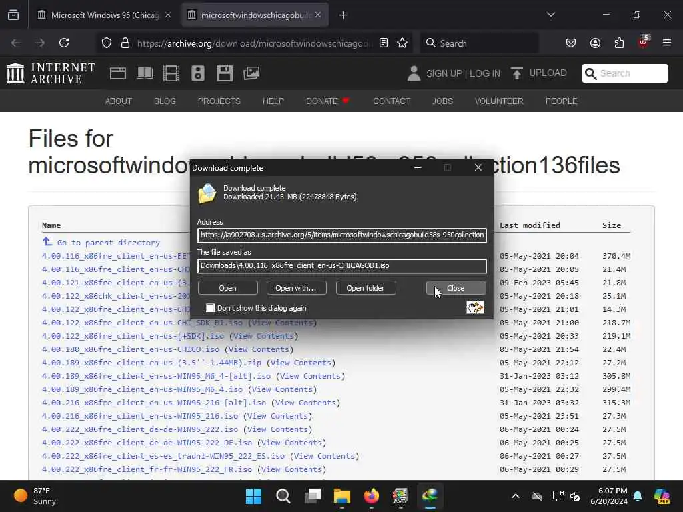Image resolution: width=683 pixels, height=512 pixels.
Task: Open the HELP menu item
Action: 273,101
